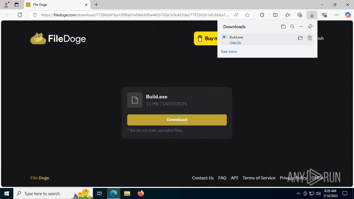Screen dimensions: 354x199
Task: Refresh the page
Action: [20, 15]
